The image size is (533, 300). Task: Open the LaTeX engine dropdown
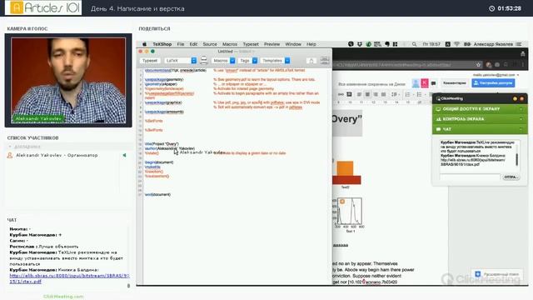(181, 61)
